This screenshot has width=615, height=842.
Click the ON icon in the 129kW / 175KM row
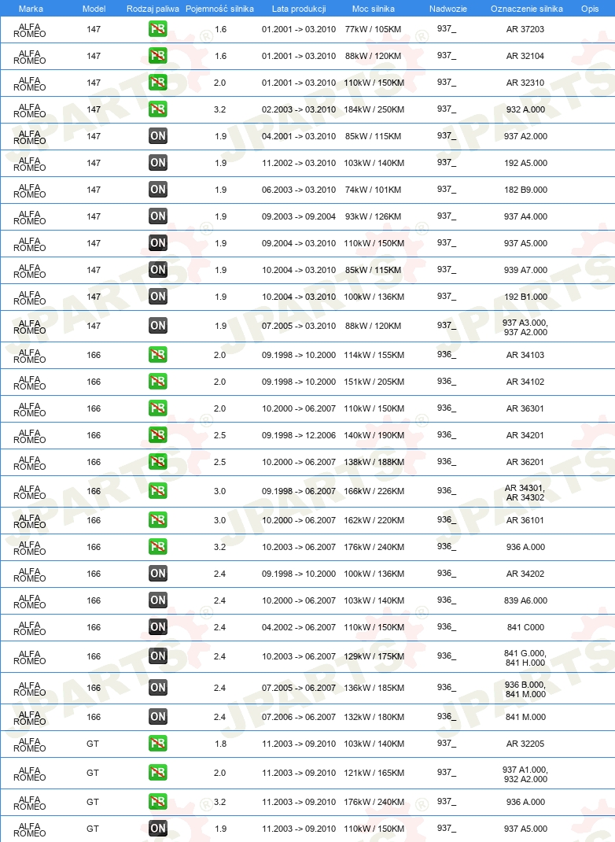click(x=158, y=656)
